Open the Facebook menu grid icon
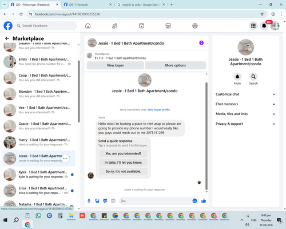The height and width of the screenshot is (229, 286). 253,26
